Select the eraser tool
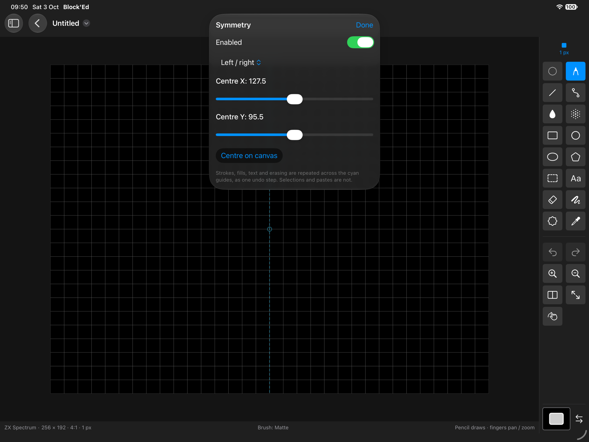Screen dimensions: 589x442 click(553, 200)
